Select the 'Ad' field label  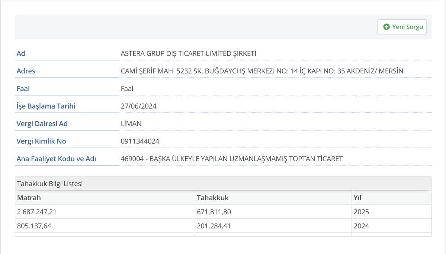[21, 53]
